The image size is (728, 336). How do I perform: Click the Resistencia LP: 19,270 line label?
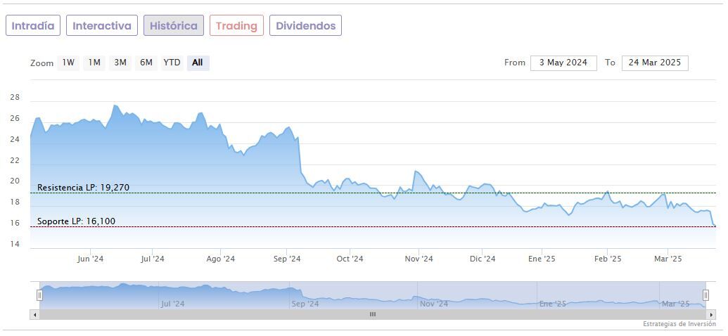pyautogui.click(x=83, y=188)
